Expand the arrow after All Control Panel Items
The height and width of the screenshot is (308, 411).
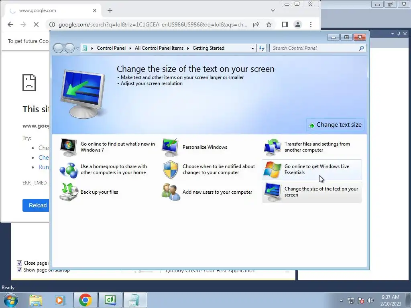tap(188, 48)
